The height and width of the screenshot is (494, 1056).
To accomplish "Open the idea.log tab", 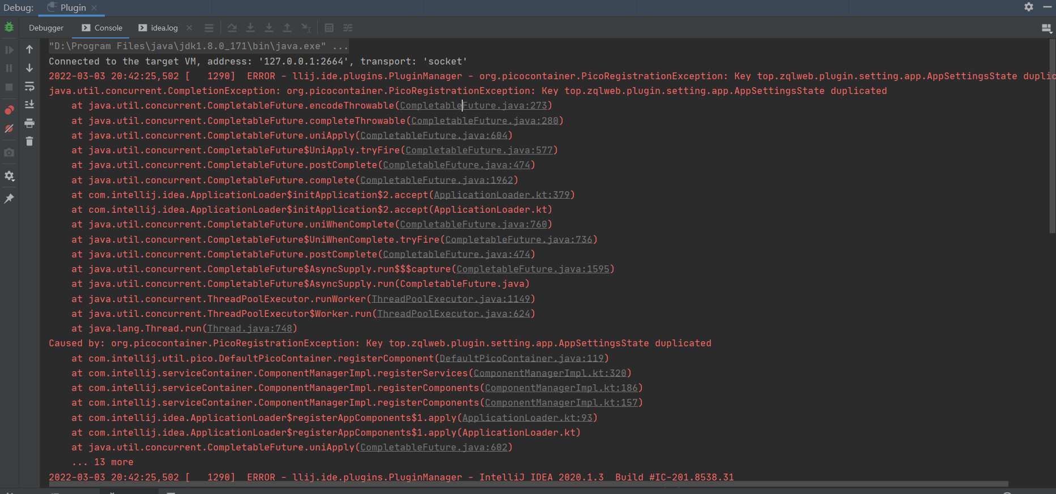I will [159, 28].
